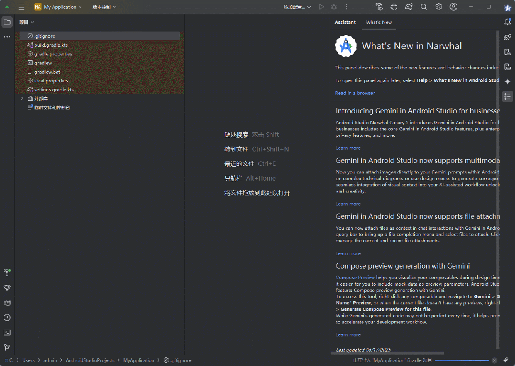The width and height of the screenshot is (515, 366).
Task: Open the Terminal tool window icon
Action: point(7,333)
